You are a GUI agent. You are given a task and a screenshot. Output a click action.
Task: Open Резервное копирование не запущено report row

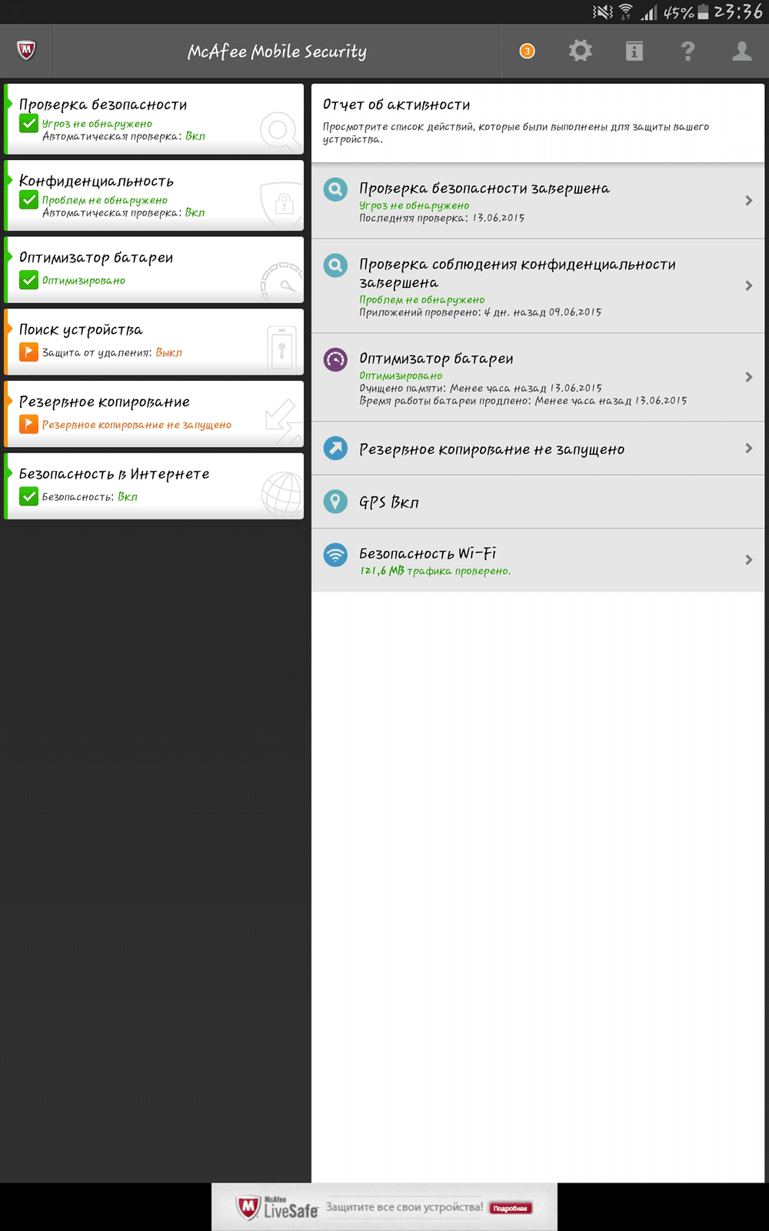click(x=538, y=449)
